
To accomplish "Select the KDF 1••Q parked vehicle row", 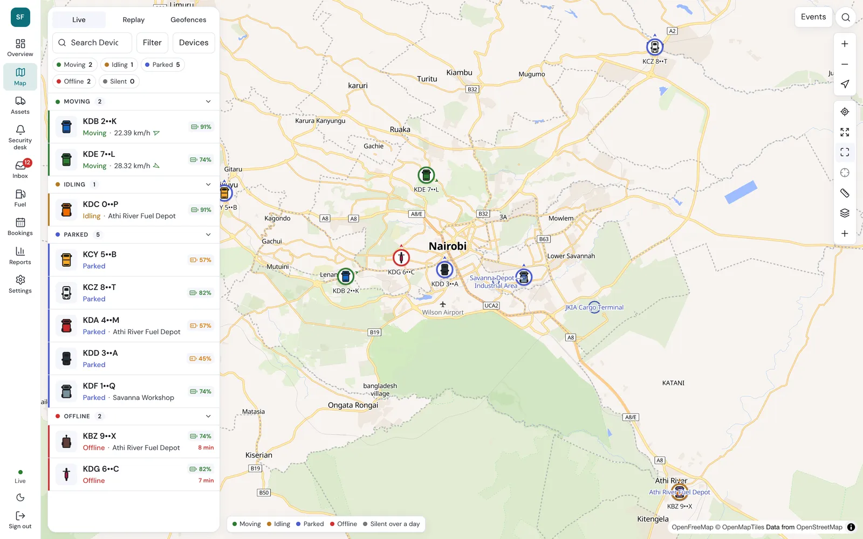I will (134, 391).
